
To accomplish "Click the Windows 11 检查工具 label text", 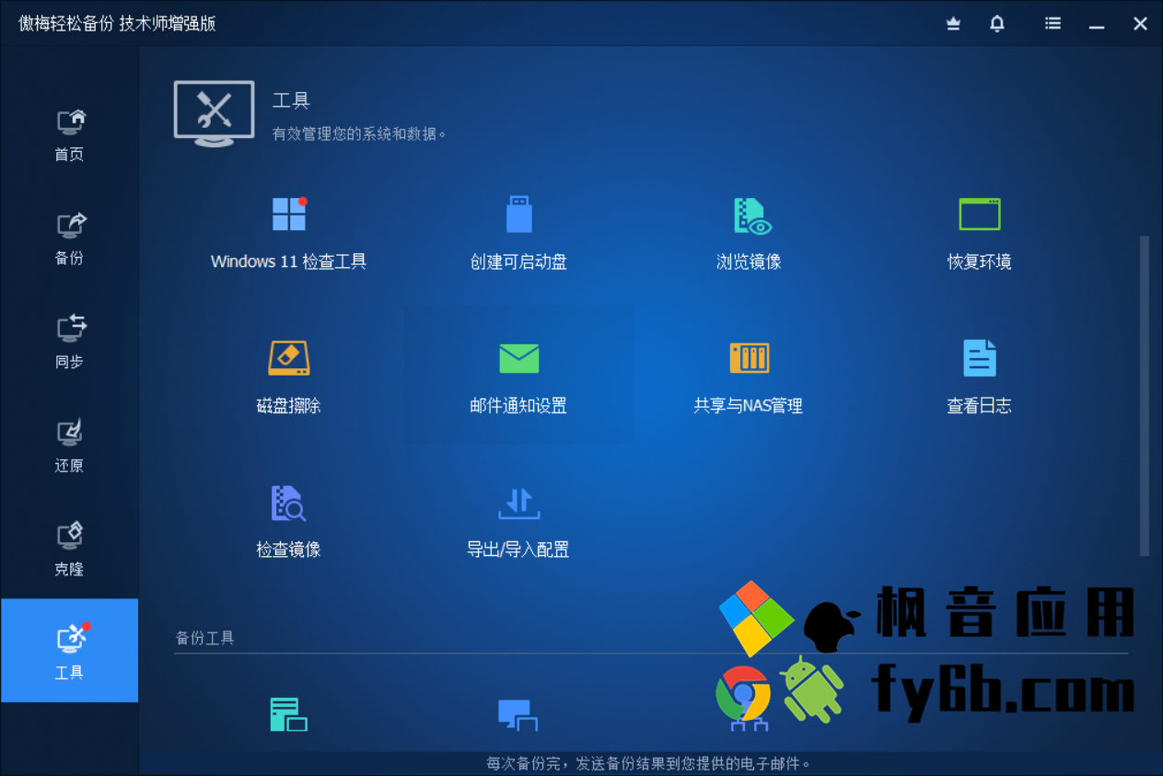I will (288, 262).
